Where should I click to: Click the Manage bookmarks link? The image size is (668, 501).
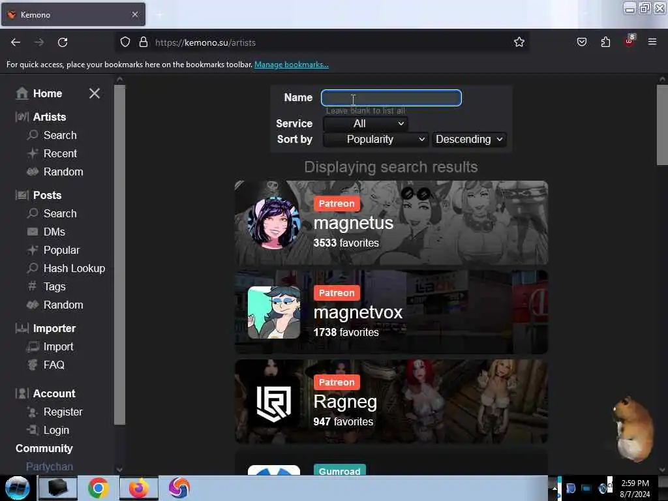click(x=292, y=65)
